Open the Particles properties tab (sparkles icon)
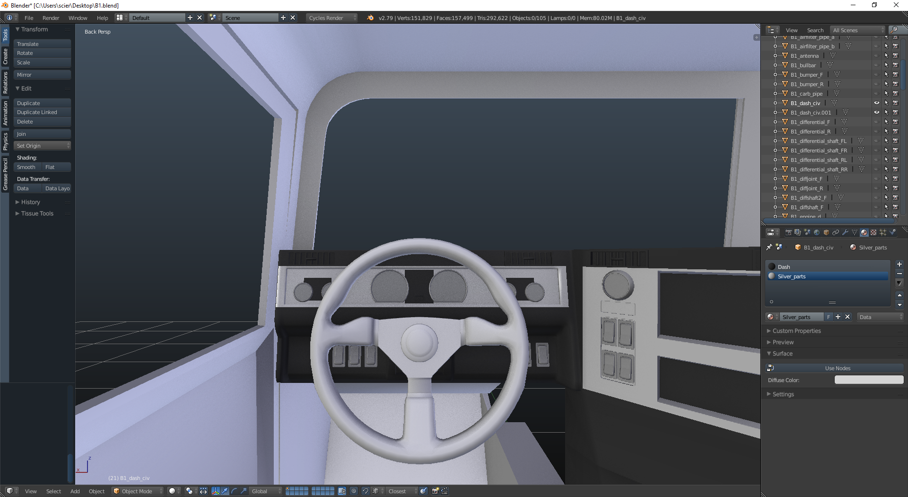 883,232
